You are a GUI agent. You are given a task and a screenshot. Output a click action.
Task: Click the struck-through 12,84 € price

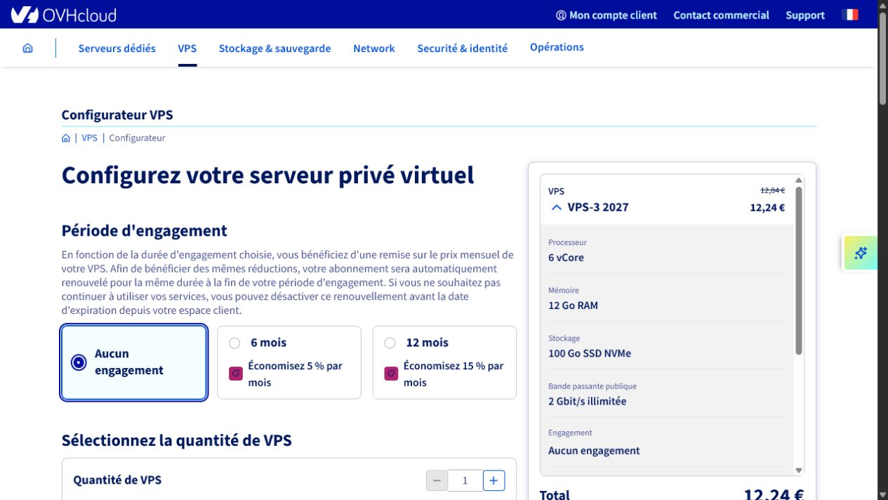click(x=772, y=190)
